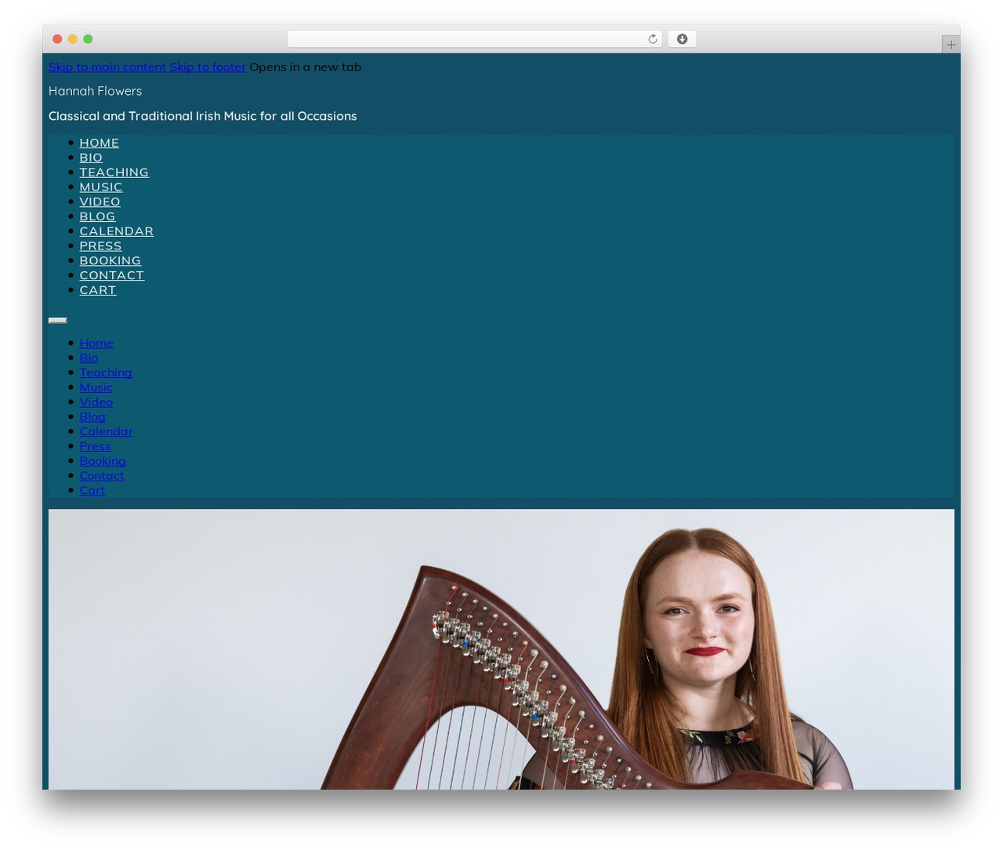Focus the browser address bar

474,39
